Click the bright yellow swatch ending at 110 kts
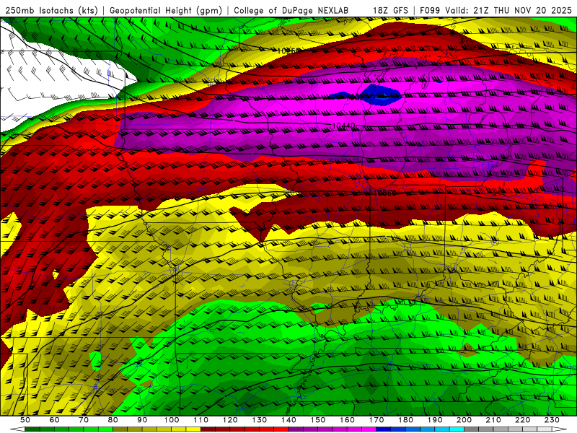The height and width of the screenshot is (433, 577). tap(193, 429)
